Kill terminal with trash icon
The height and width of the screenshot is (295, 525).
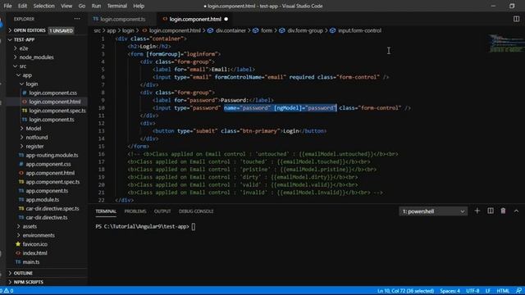(503, 211)
